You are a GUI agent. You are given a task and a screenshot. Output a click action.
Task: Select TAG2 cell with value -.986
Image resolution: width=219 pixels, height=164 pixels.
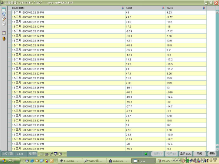pyautogui.click(x=186, y=93)
